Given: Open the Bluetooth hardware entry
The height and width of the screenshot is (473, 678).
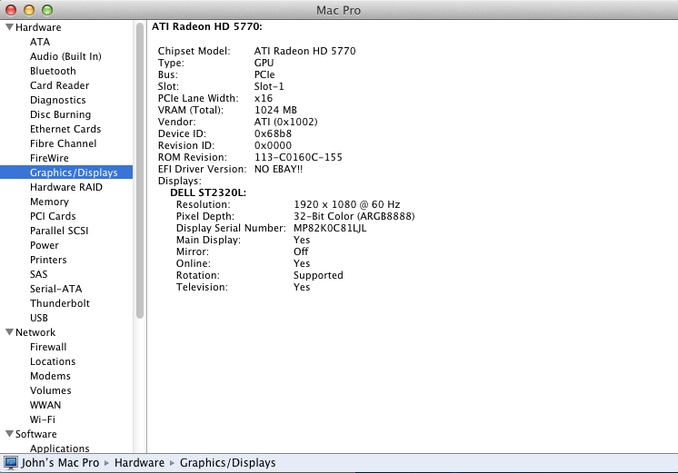Looking at the screenshot, I should (53, 71).
